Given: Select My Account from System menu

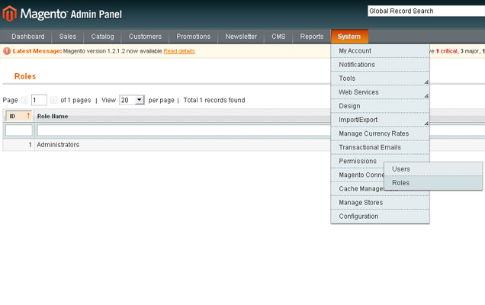Looking at the screenshot, I should tap(380, 51).
